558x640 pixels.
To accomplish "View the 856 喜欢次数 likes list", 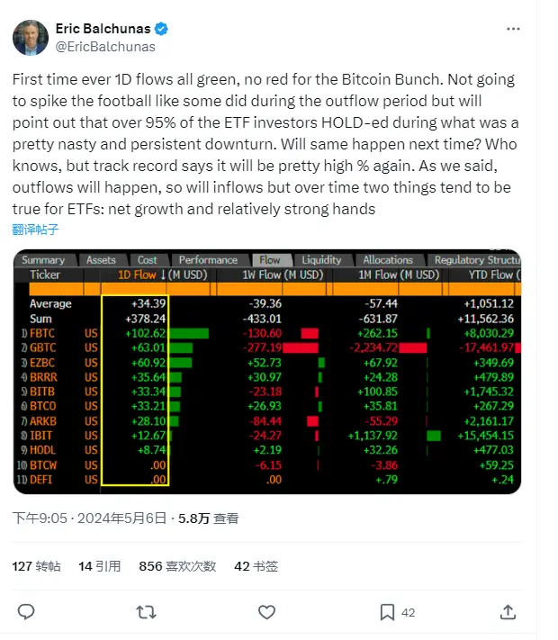I will 177,566.
